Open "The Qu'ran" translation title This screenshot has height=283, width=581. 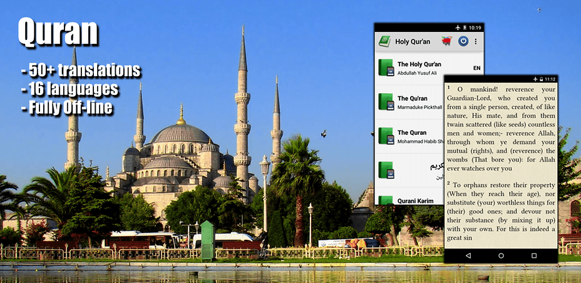point(412,99)
